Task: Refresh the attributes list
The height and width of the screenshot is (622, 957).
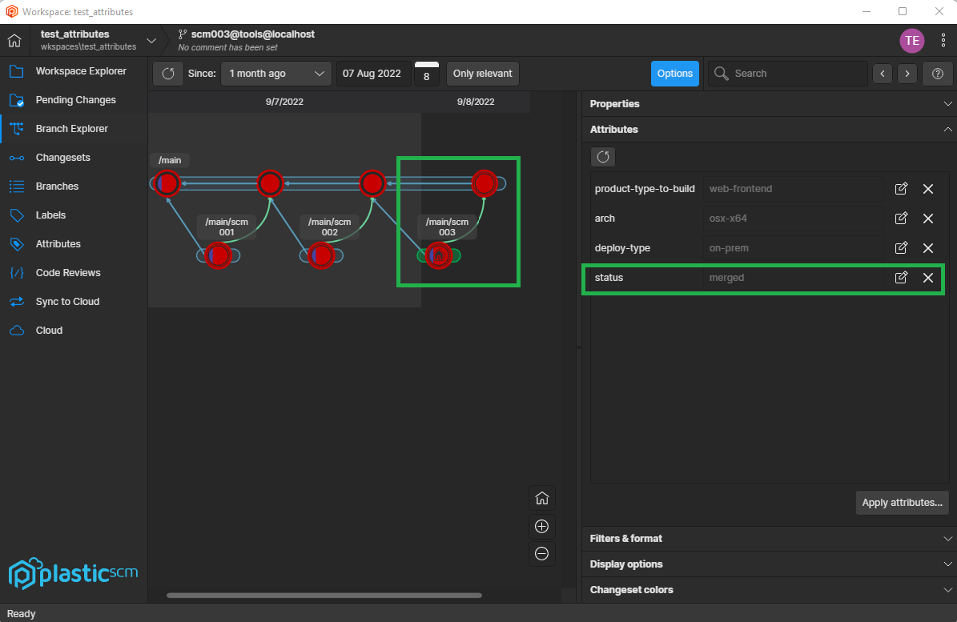Action: click(602, 156)
